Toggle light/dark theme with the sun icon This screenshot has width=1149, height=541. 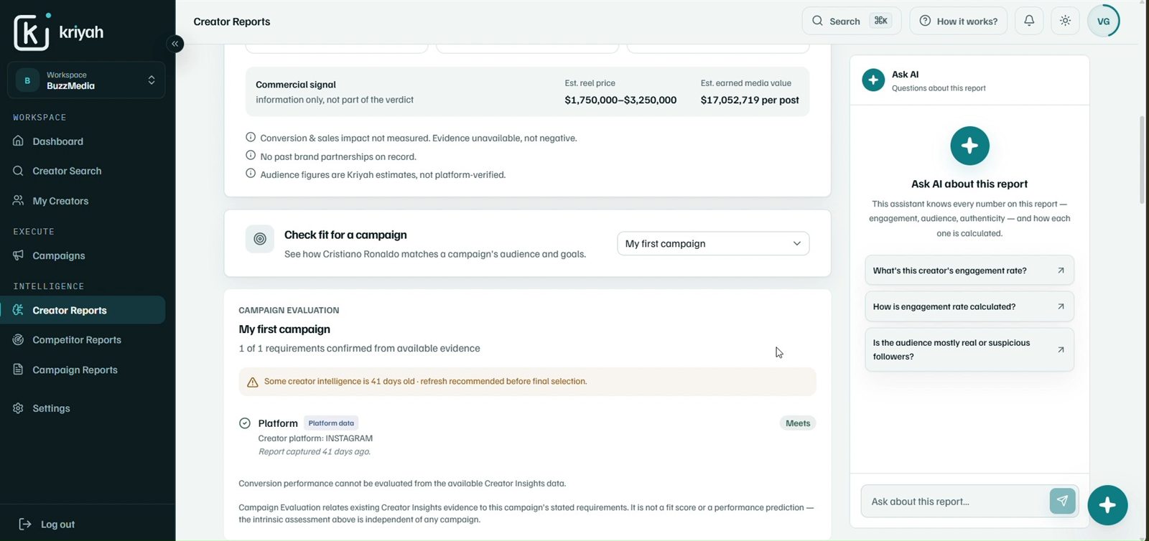[x=1065, y=21]
